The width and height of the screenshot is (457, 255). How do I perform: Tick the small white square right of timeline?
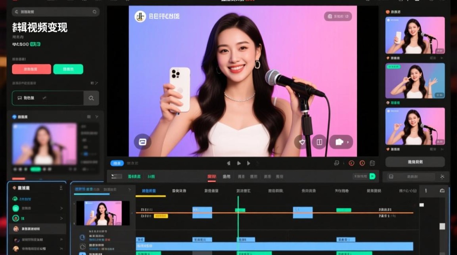click(422, 205)
